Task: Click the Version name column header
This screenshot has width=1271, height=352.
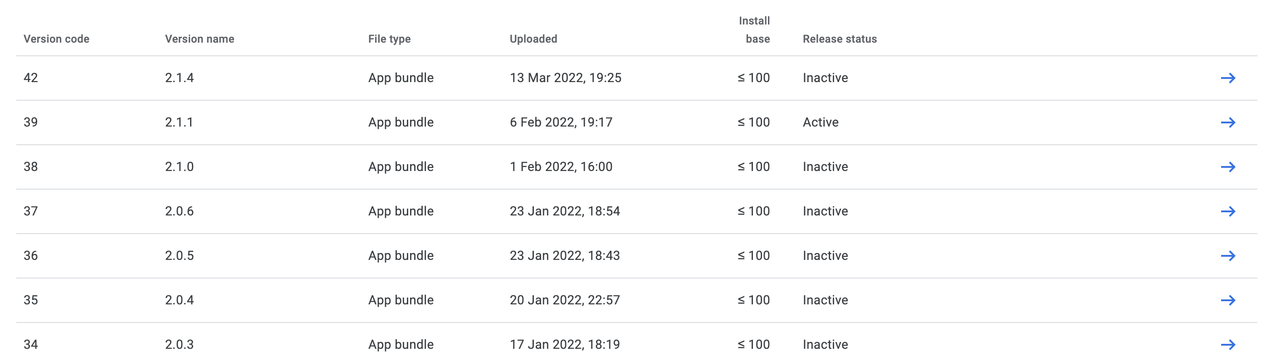Action: [x=199, y=39]
